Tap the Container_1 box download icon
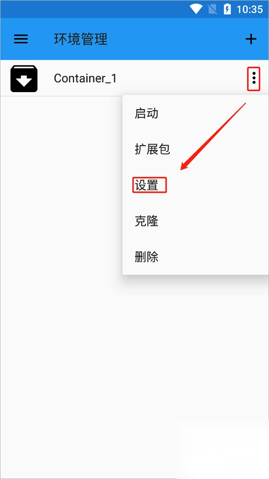Image resolution: width=269 pixels, height=479 pixels. (24, 79)
